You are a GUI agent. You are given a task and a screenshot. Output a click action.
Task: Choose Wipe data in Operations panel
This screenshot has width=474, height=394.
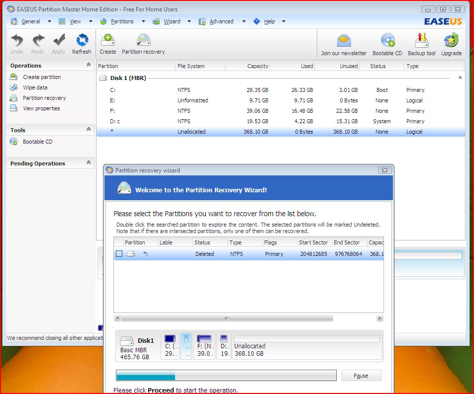(x=35, y=87)
